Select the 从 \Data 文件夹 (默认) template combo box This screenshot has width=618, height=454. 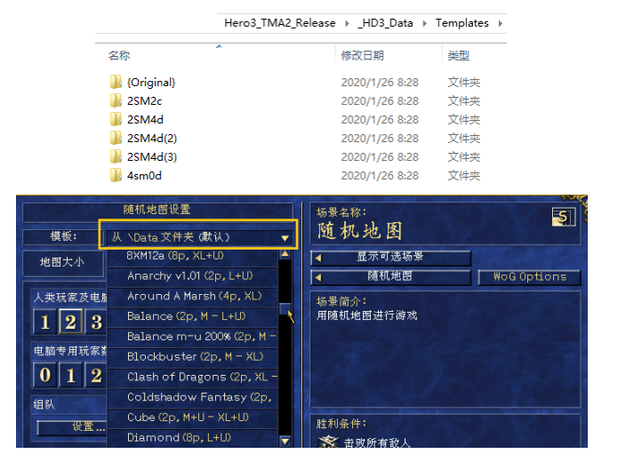coord(198,237)
